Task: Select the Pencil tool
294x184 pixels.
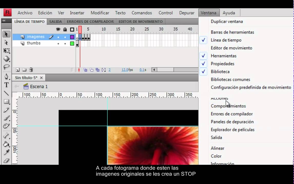Action: pos(6,110)
